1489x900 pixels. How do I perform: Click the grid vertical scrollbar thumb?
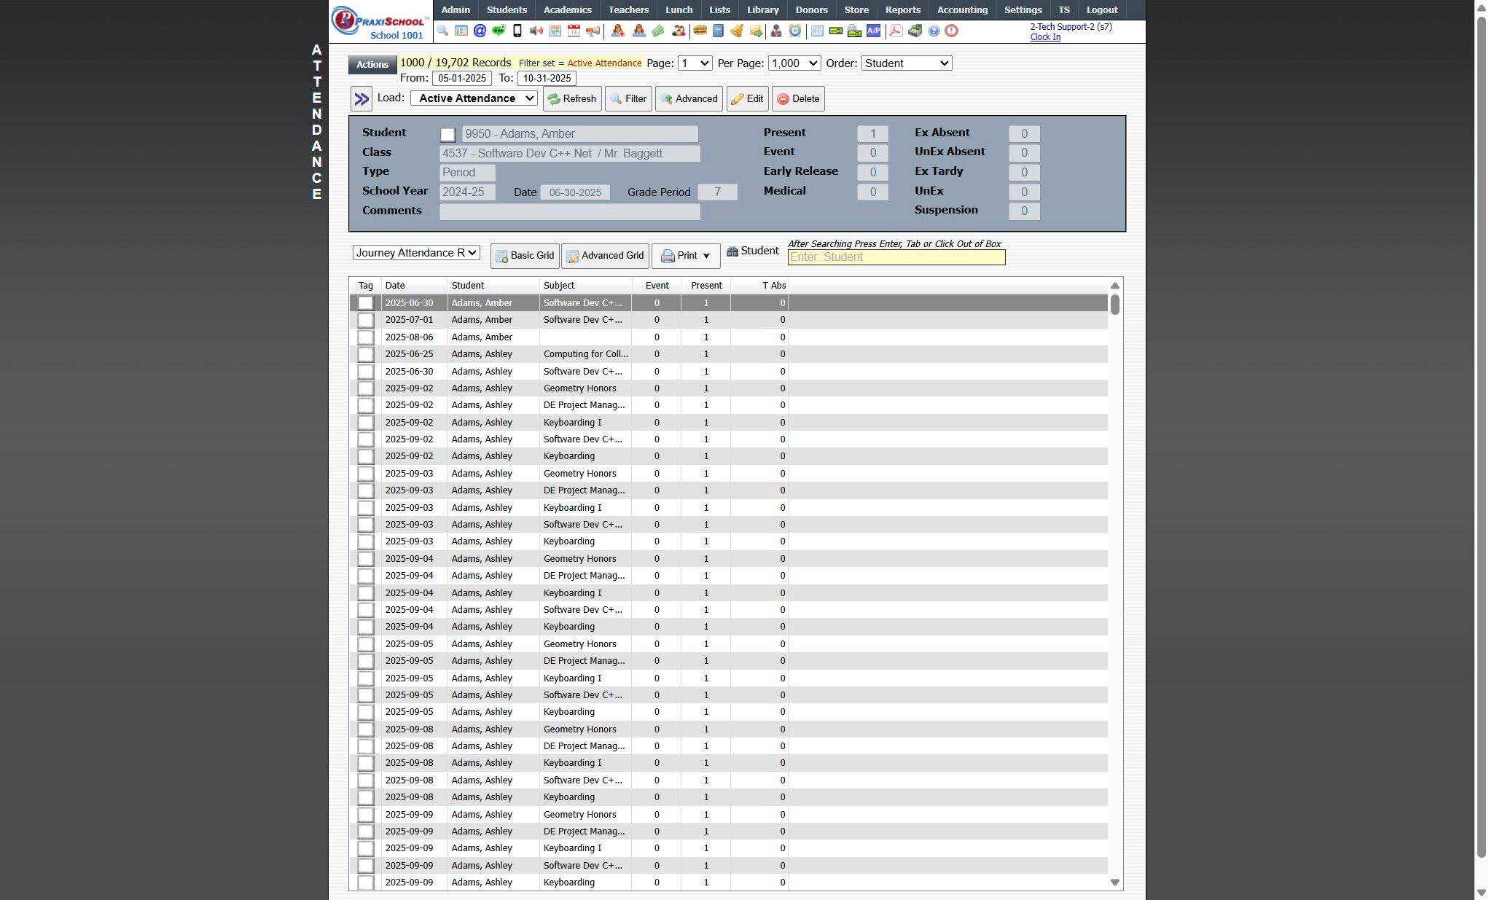click(1114, 305)
